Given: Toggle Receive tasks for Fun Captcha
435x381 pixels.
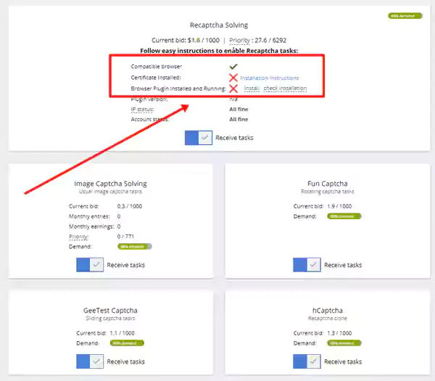Looking at the screenshot, I should (307, 265).
